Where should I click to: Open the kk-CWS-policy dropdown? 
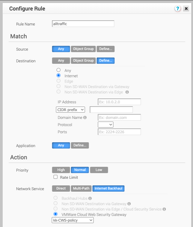pos(73,220)
